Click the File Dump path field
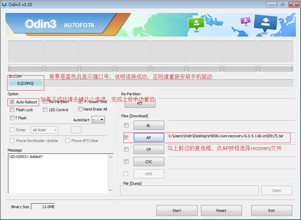Viewport: 301px width, 220px height. pyautogui.click(x=189, y=191)
